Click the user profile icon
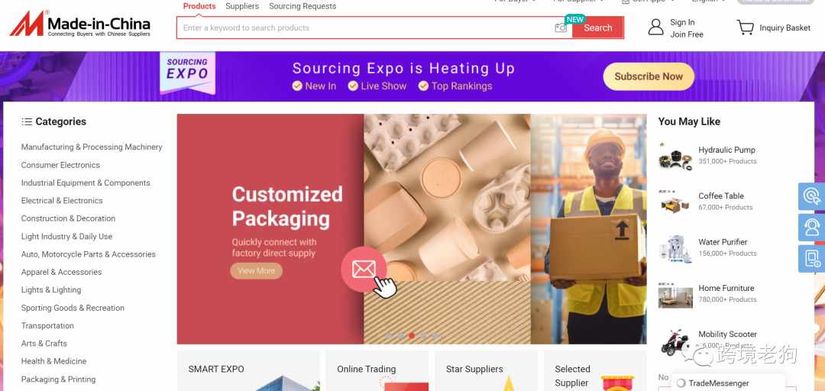Image resolution: width=825 pixels, height=391 pixels. tap(655, 27)
